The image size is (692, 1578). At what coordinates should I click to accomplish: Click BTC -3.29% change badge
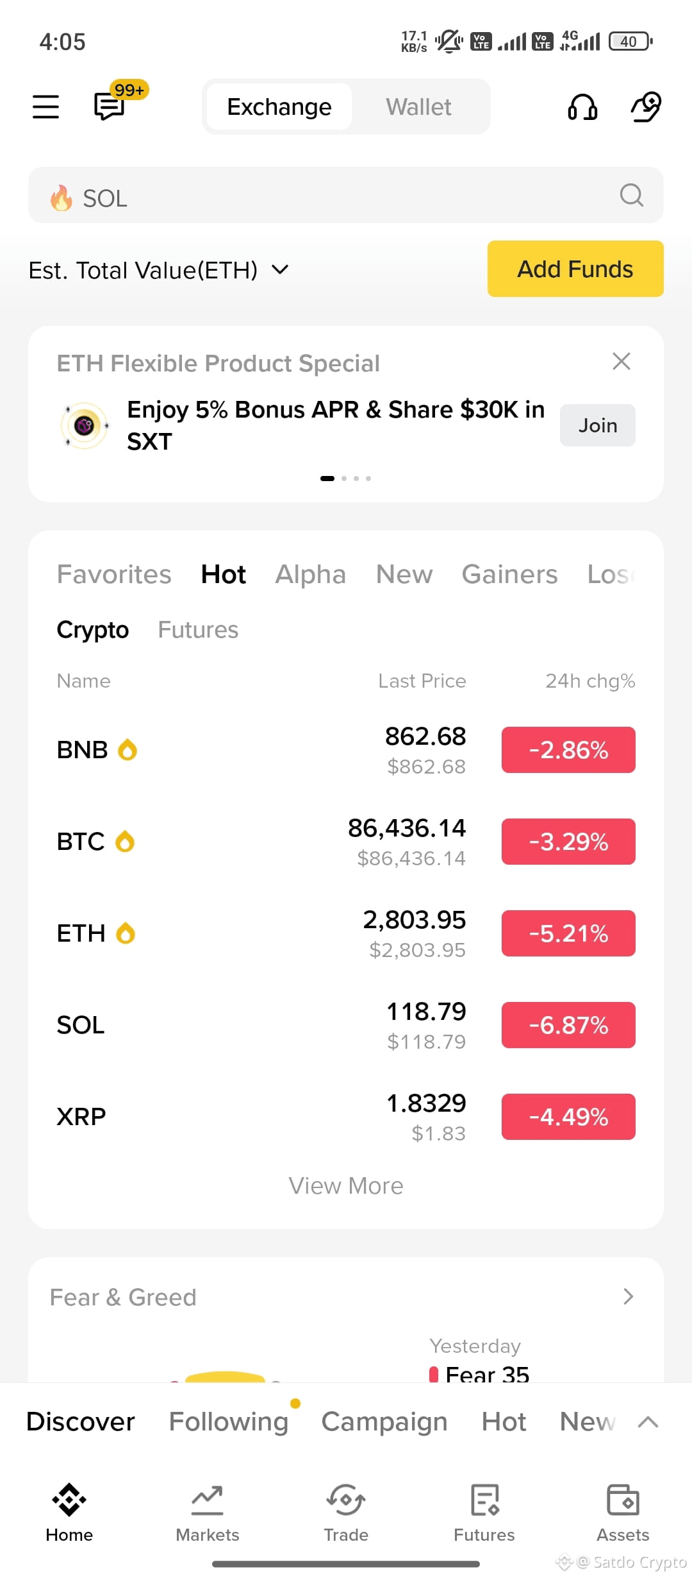coord(568,842)
